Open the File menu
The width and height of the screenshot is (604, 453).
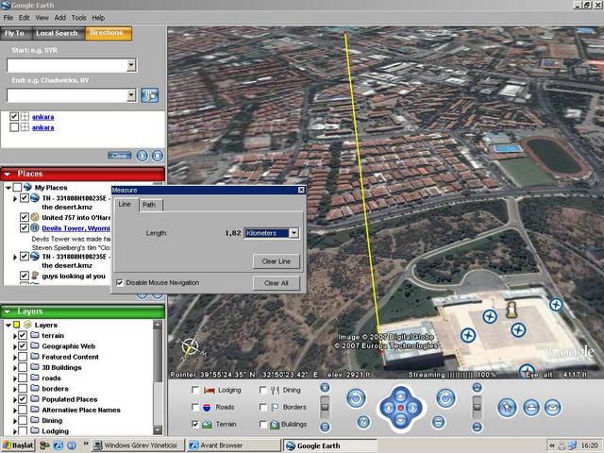tap(8, 18)
